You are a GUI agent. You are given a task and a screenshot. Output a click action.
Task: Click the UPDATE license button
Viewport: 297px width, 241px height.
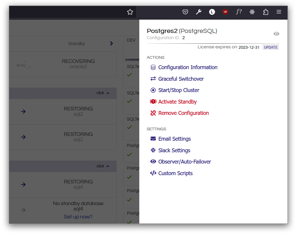pyautogui.click(x=271, y=47)
